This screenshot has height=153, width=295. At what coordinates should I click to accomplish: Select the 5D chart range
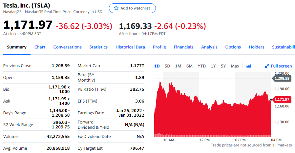click(167, 66)
